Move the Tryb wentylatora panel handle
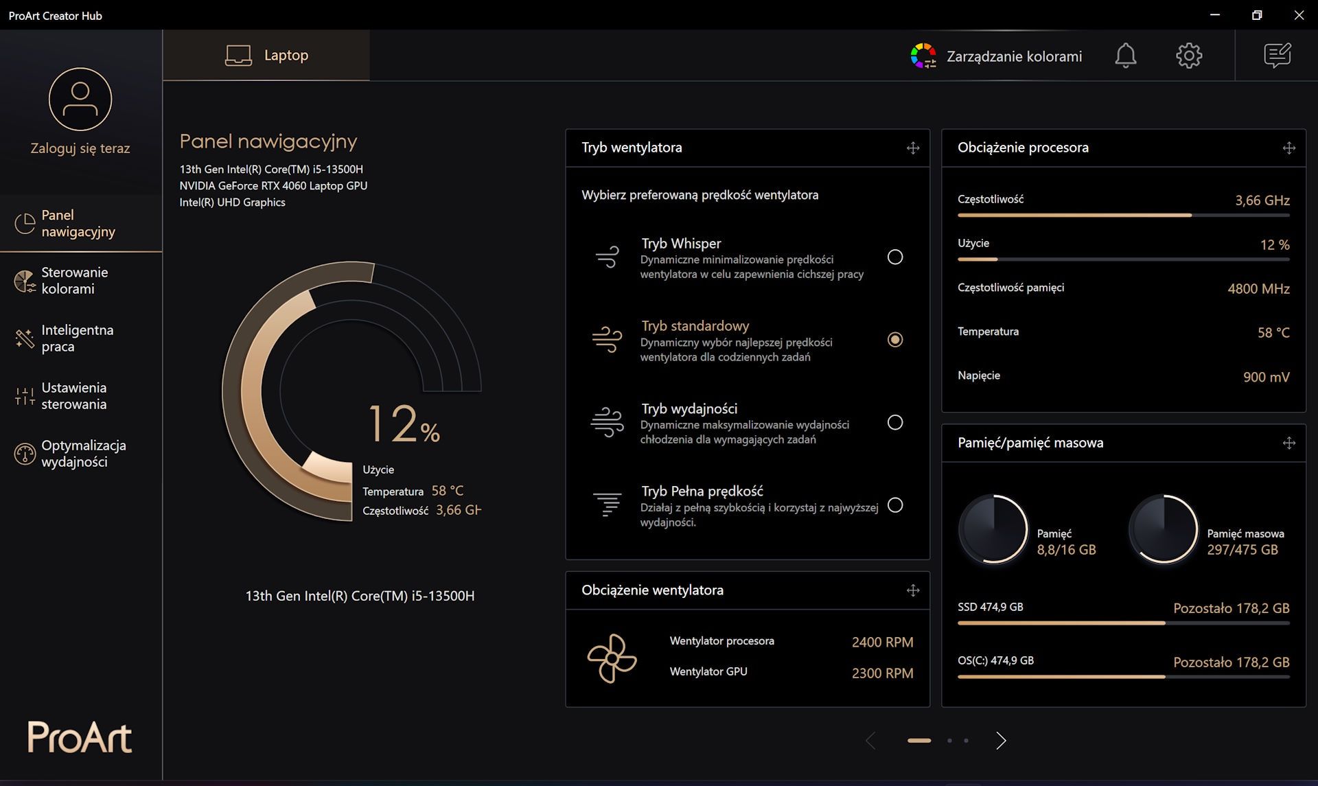This screenshot has height=786, width=1318. pyautogui.click(x=913, y=148)
